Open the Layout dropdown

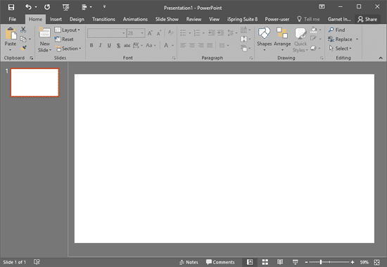click(x=68, y=30)
